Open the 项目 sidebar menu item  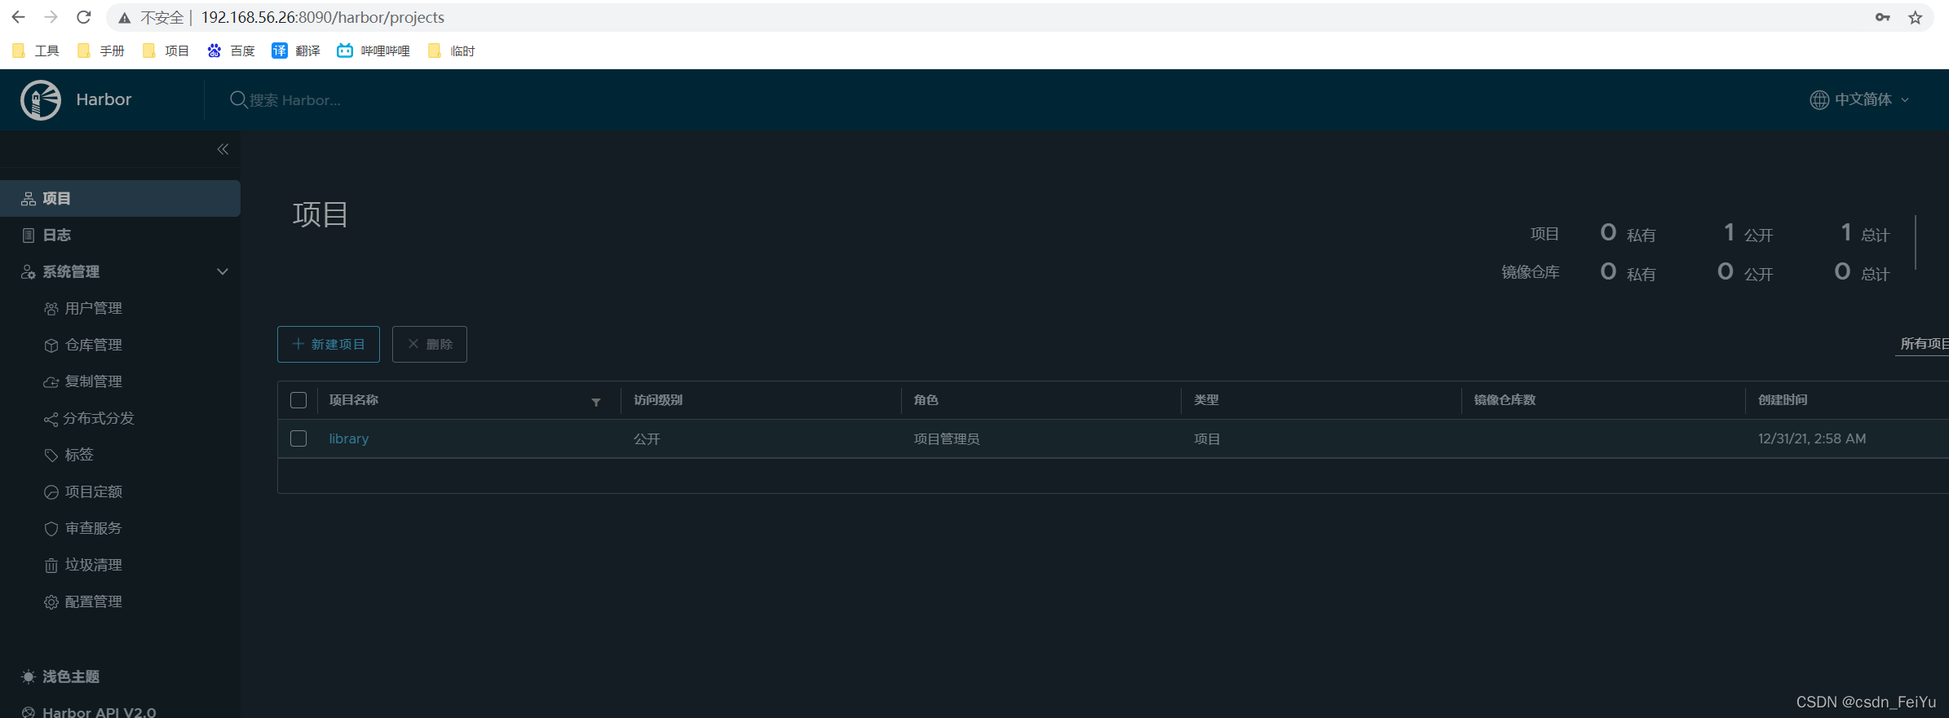pos(120,198)
